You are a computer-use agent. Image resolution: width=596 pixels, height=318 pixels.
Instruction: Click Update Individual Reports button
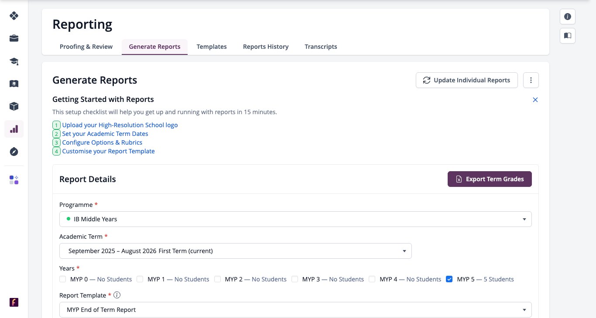coord(466,80)
